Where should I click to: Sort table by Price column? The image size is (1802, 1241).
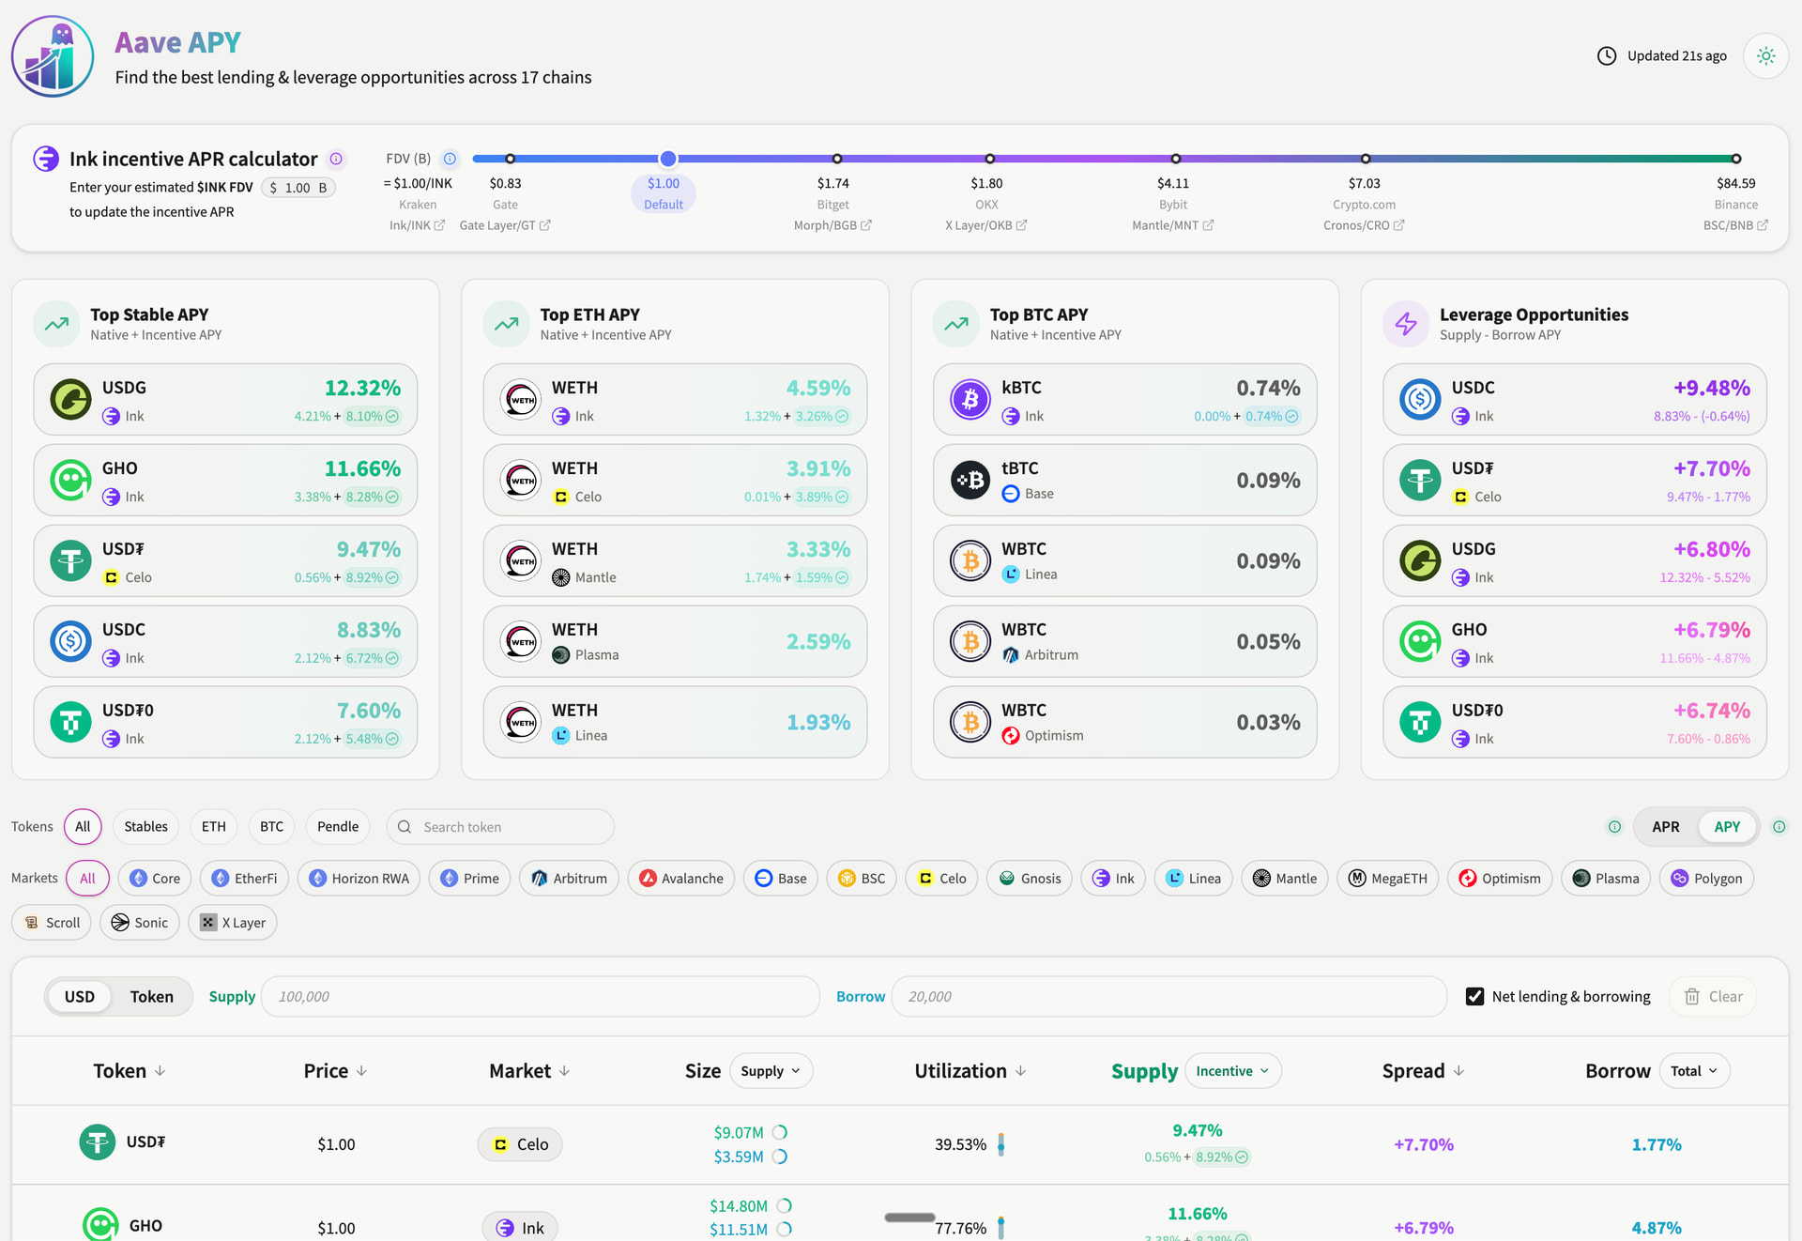coord(335,1071)
